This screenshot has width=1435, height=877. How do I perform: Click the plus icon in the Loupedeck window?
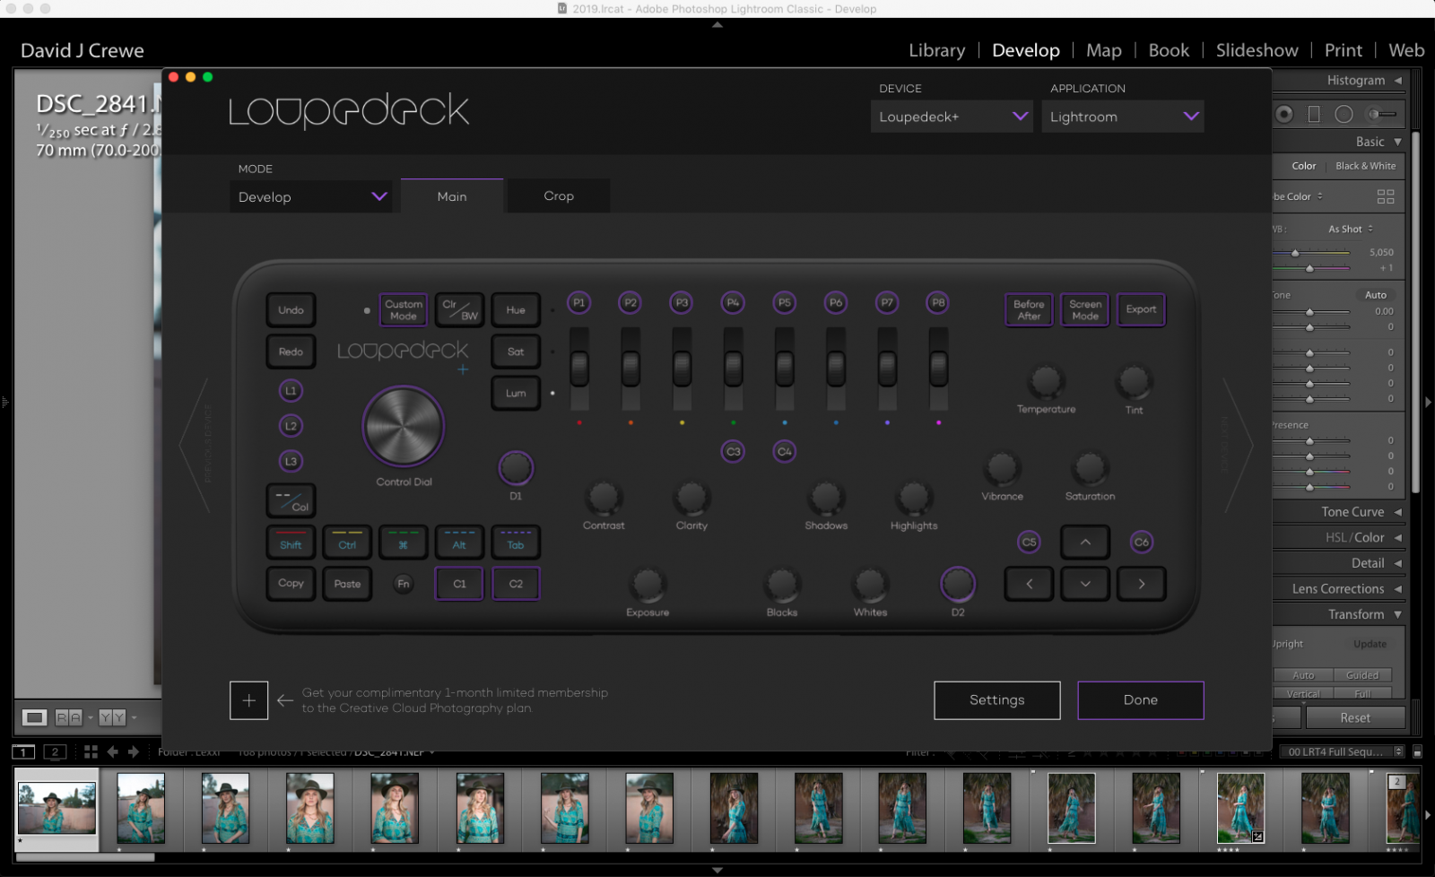249,700
